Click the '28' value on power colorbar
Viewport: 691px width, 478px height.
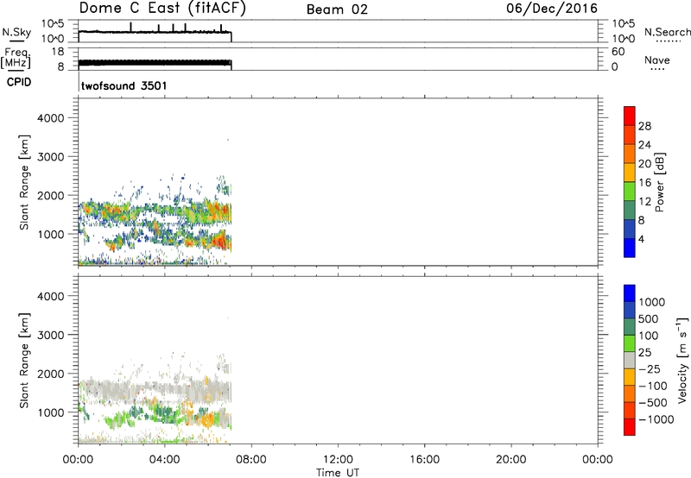coord(644,126)
